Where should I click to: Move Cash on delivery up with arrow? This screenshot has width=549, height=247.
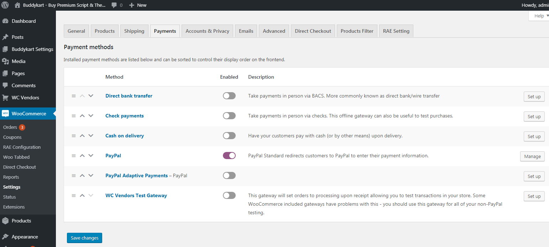82,136
